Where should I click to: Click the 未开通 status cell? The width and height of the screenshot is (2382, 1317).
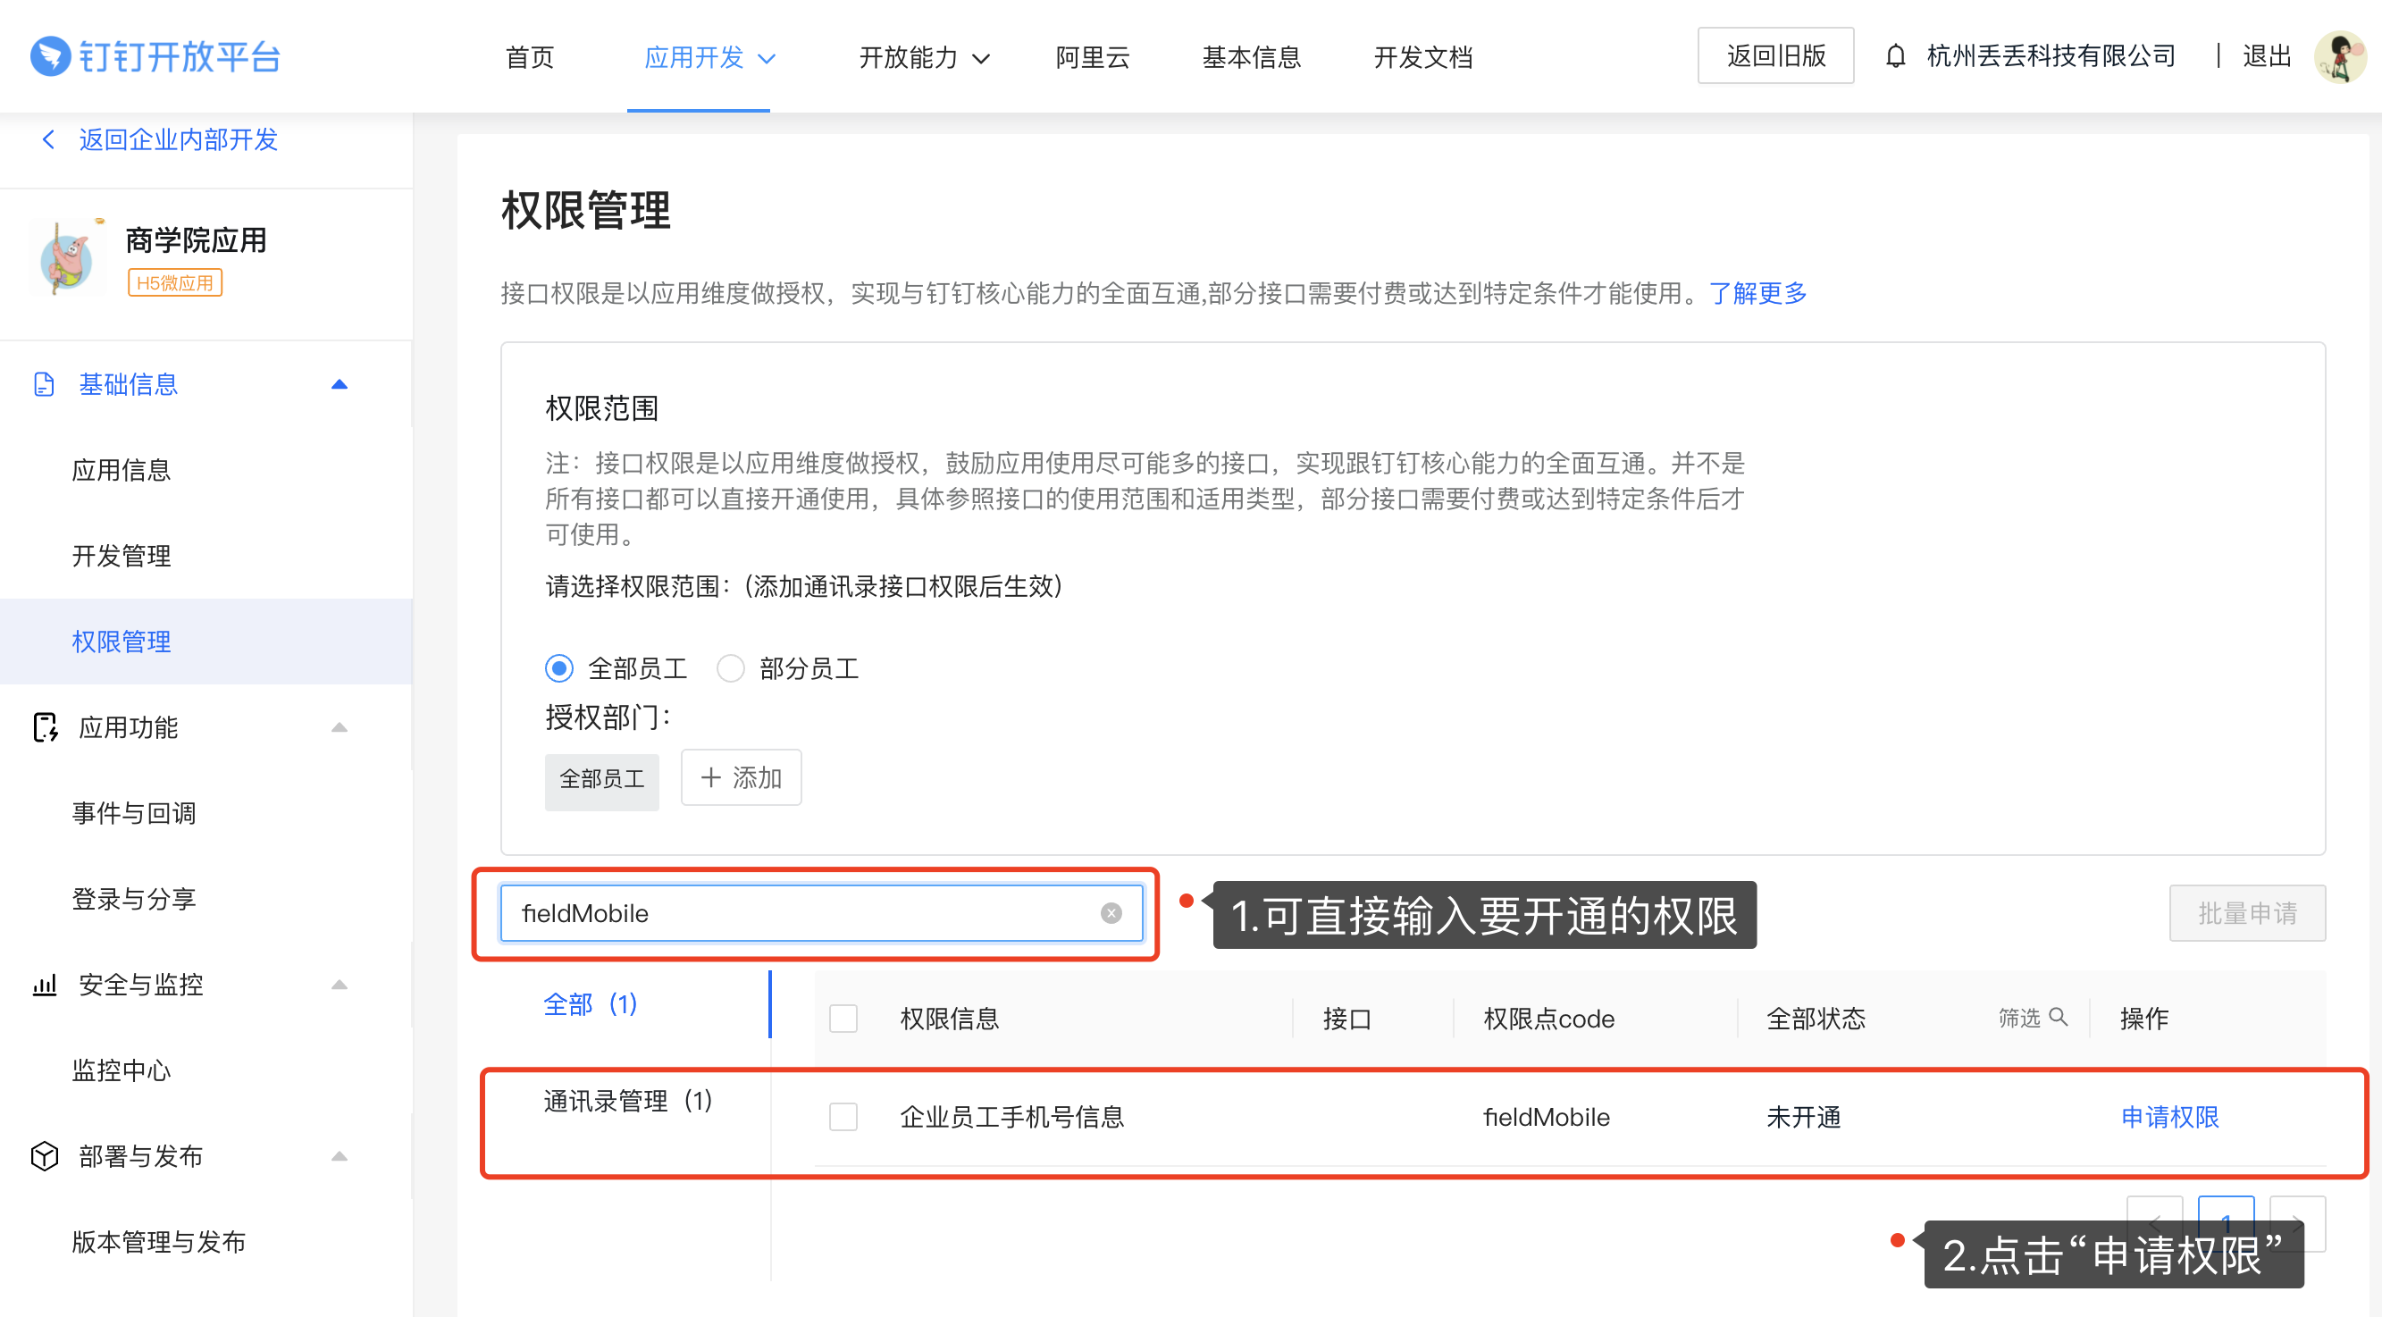point(1804,1117)
